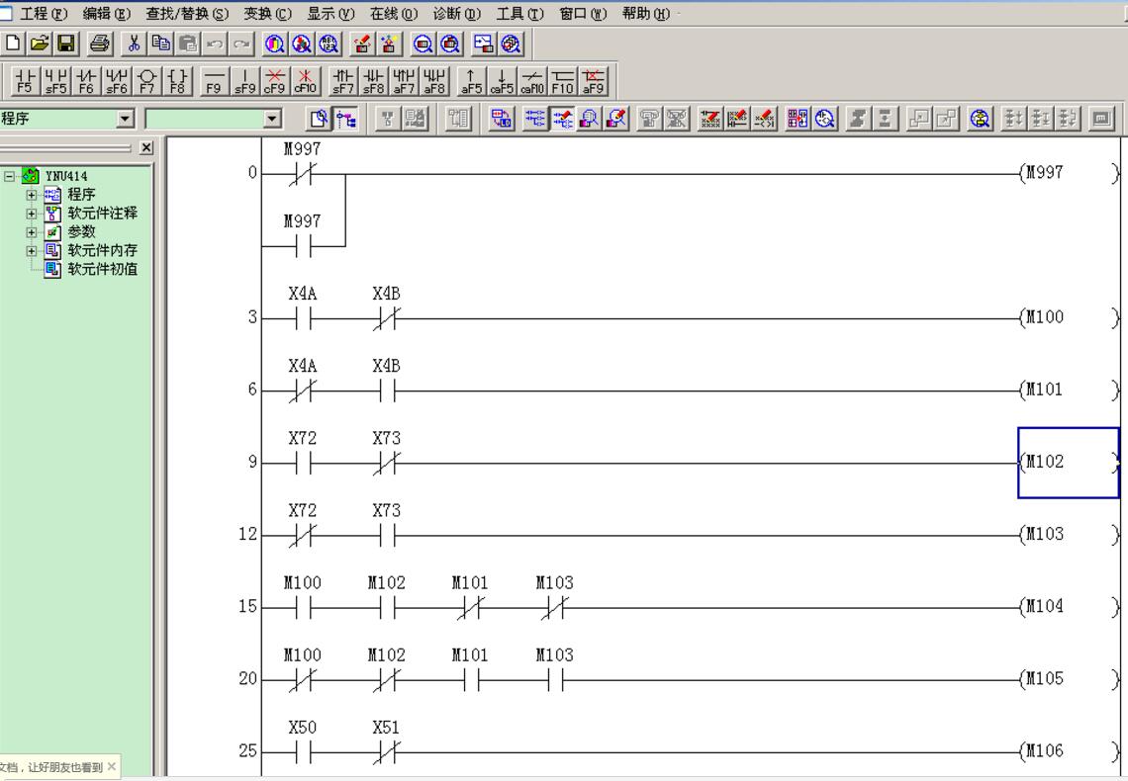Open a project with folder icon
1128x781 pixels.
[39, 43]
